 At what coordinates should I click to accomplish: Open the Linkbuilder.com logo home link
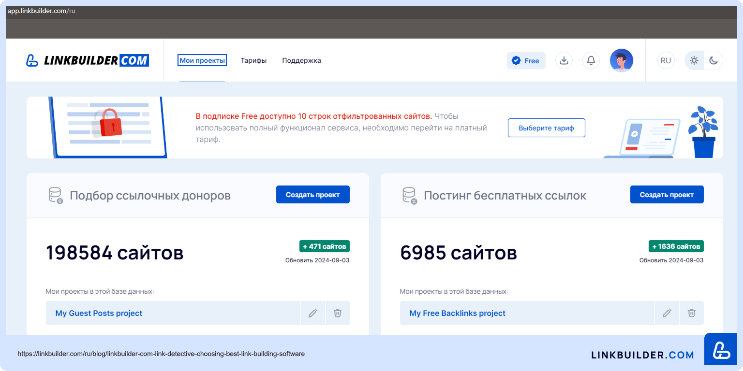(88, 60)
